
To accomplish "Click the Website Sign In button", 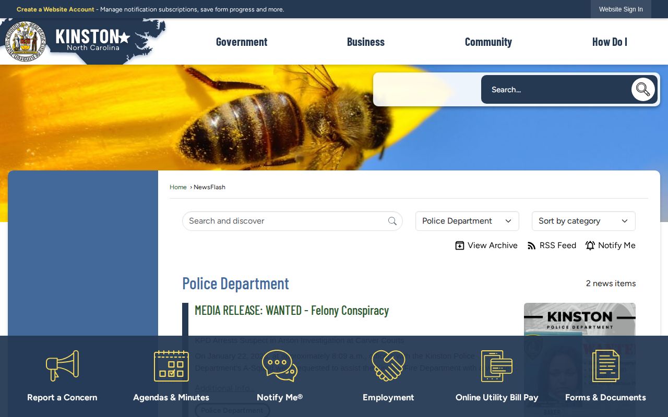I will click(x=621, y=9).
